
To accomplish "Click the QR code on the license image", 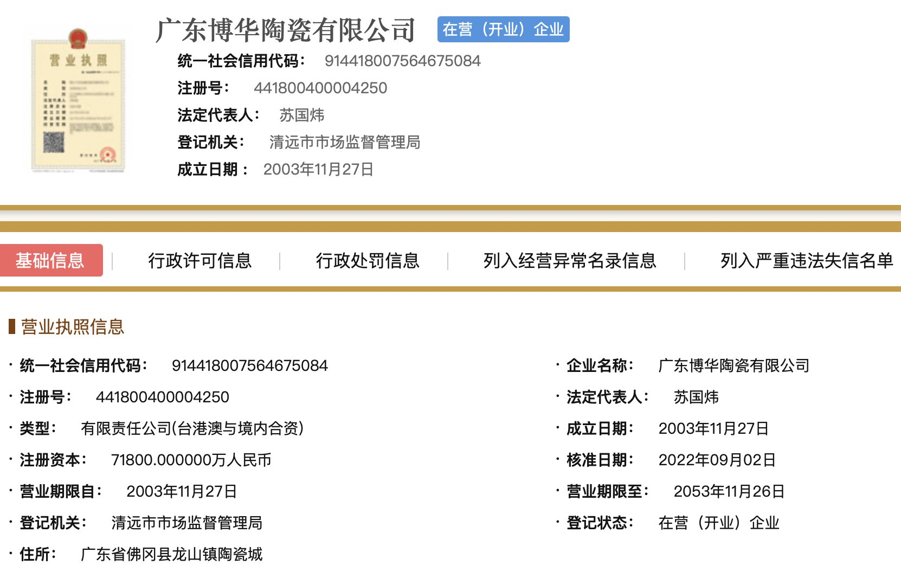I will click(54, 142).
